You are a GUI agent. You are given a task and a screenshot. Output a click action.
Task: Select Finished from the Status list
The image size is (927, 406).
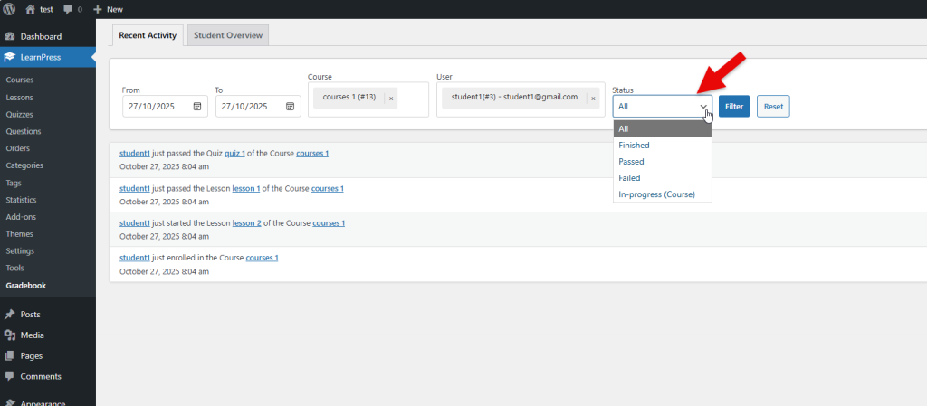(634, 146)
